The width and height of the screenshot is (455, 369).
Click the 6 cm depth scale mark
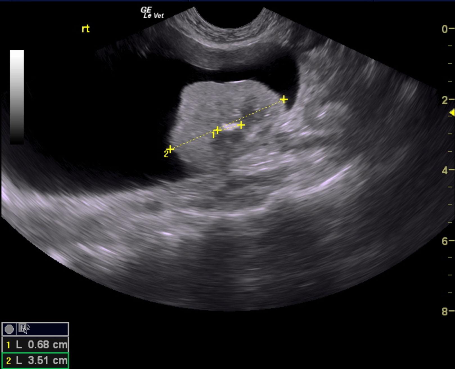point(447,241)
